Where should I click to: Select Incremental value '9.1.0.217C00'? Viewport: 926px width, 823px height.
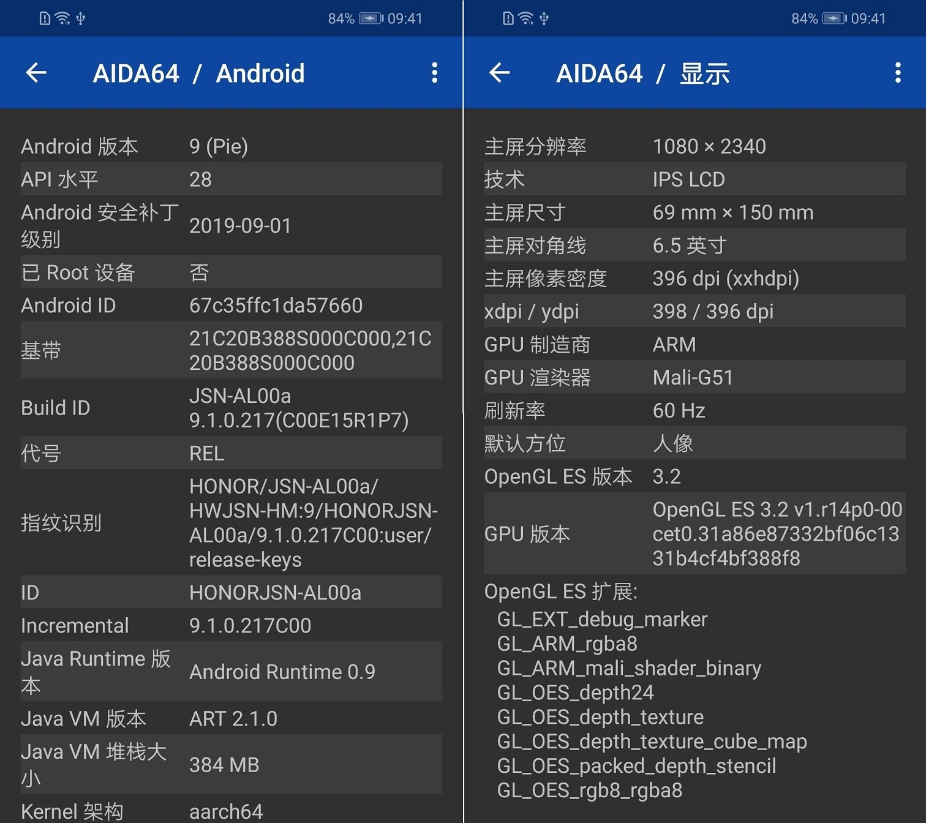[250, 626]
